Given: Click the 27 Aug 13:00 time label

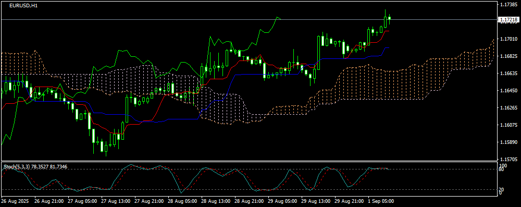Looking at the screenshot, I should point(116,201).
